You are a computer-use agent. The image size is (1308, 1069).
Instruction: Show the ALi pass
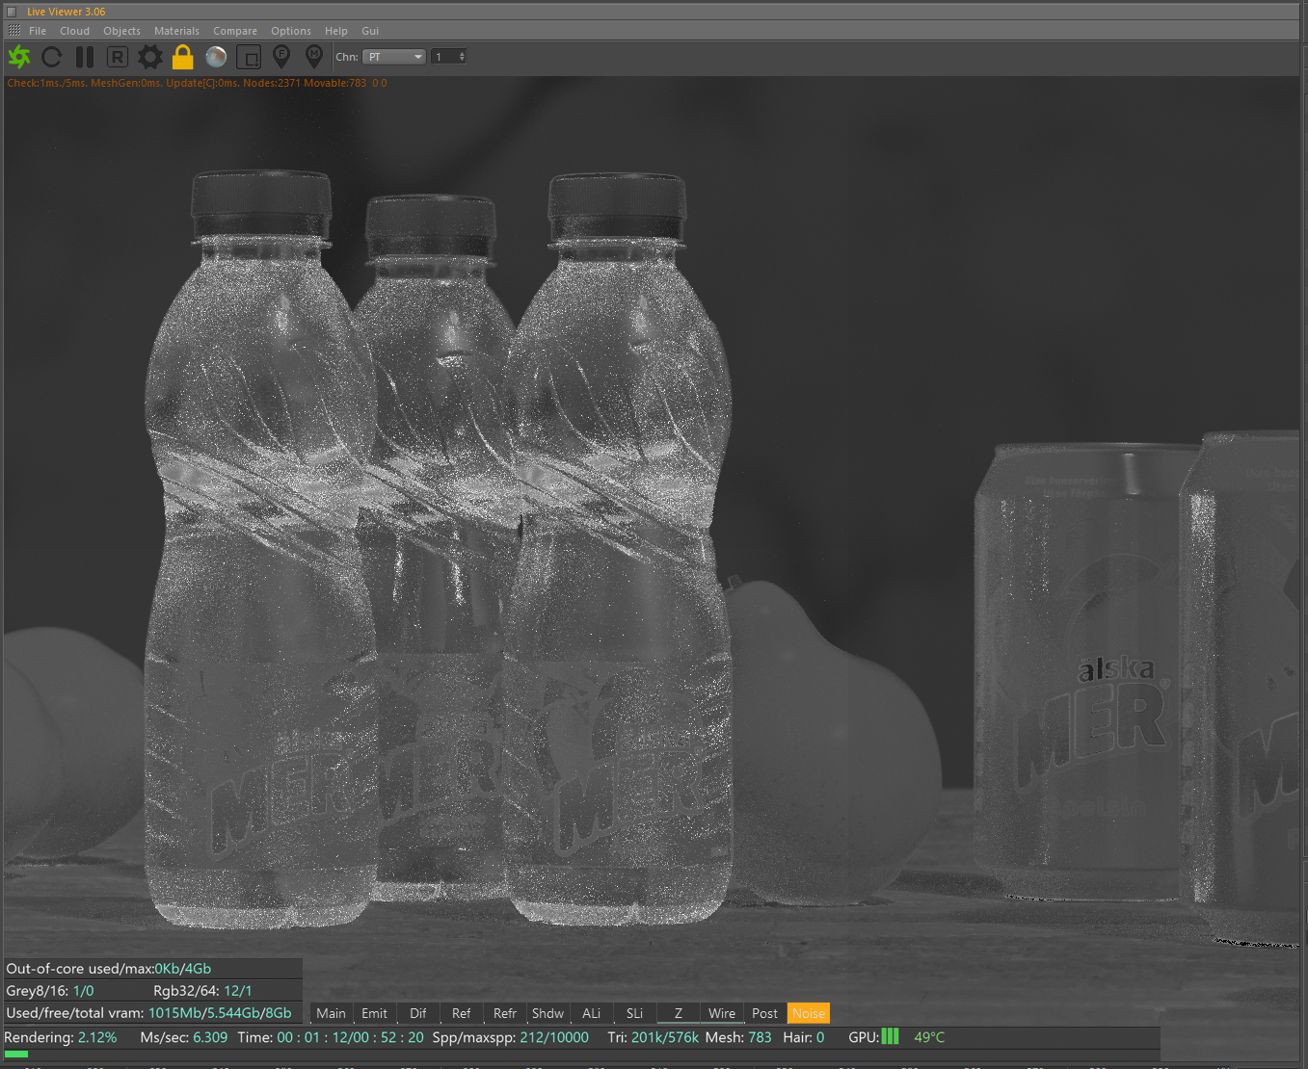(591, 1013)
